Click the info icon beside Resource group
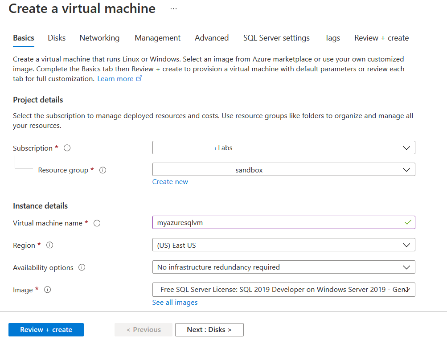447x340 pixels. tap(103, 170)
